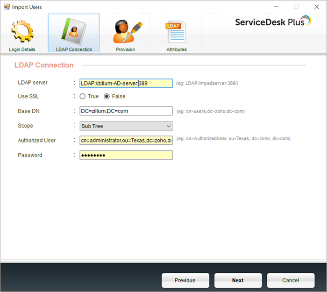The width and height of the screenshot is (327, 292).
Task: Select the LDAP Connection address book icon
Action: (74, 31)
